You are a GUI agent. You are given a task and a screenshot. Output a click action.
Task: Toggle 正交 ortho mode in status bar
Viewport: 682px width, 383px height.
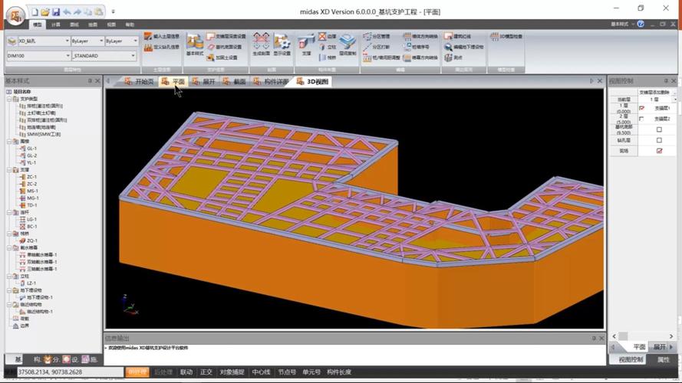[x=206, y=372]
